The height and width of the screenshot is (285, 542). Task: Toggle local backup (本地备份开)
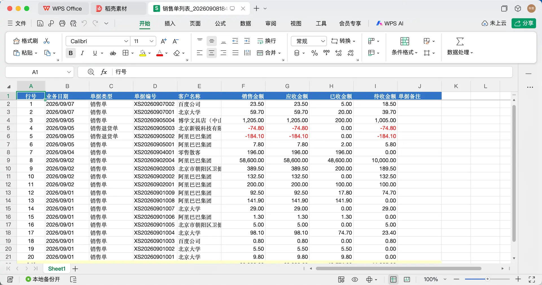(43, 279)
